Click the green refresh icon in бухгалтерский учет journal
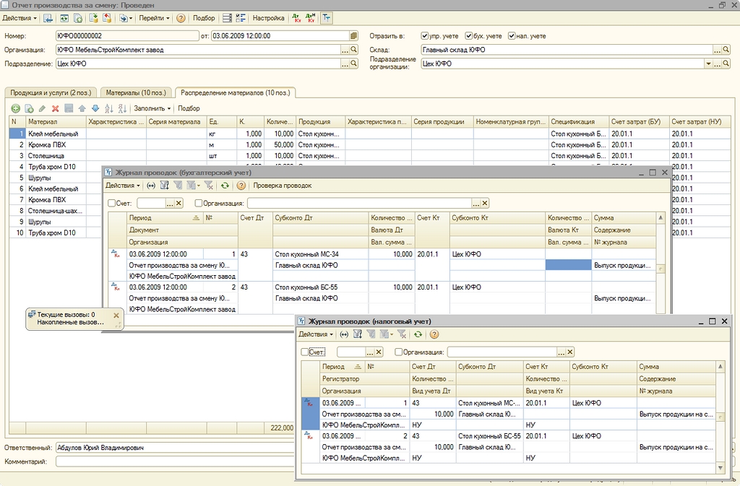 point(225,186)
